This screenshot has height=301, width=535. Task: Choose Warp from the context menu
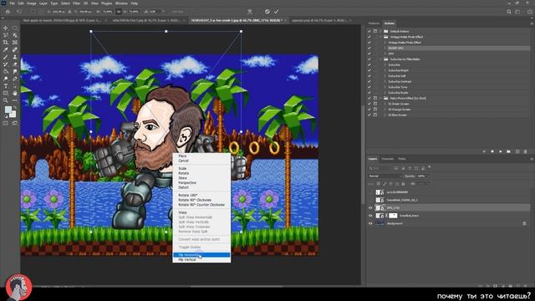[201, 212]
